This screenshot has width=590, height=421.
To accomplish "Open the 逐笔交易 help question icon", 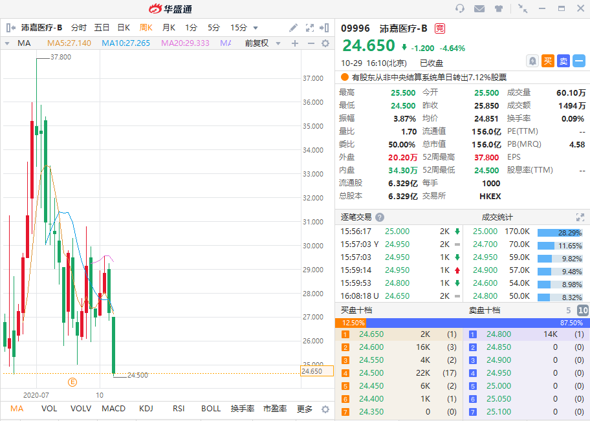I will [380, 217].
